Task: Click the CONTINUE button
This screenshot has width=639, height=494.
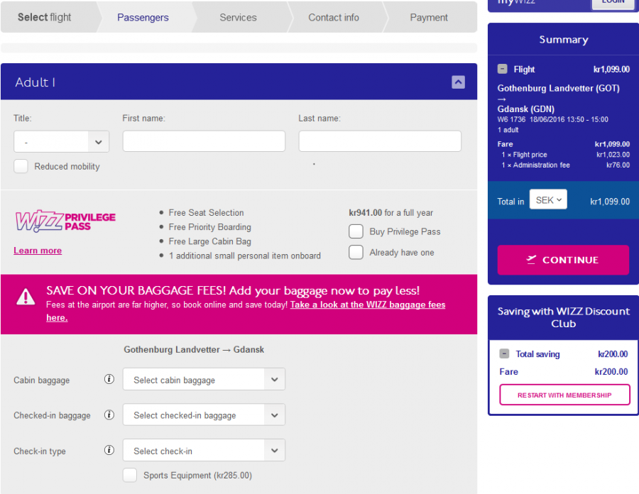Action: pyautogui.click(x=563, y=260)
